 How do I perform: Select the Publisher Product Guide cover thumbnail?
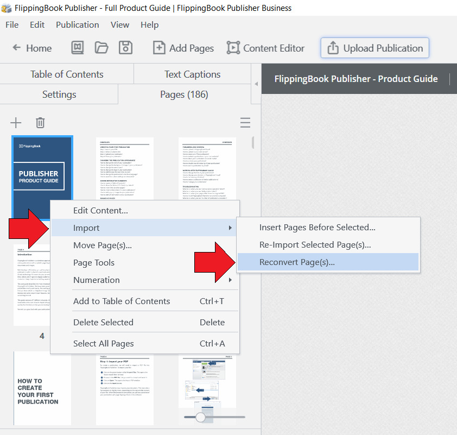coord(42,178)
